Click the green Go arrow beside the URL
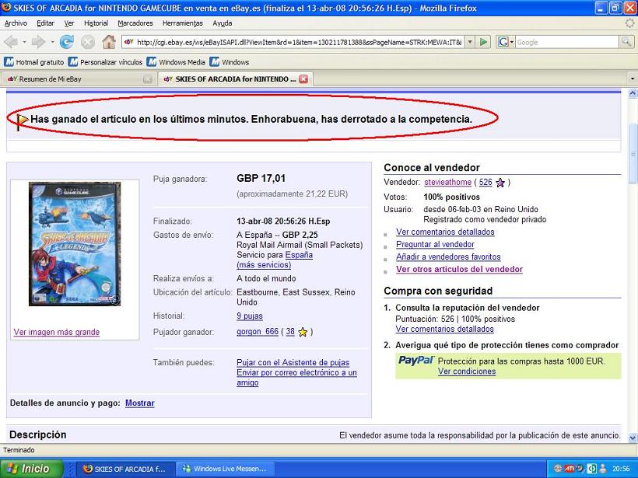638x478 pixels. tap(484, 42)
